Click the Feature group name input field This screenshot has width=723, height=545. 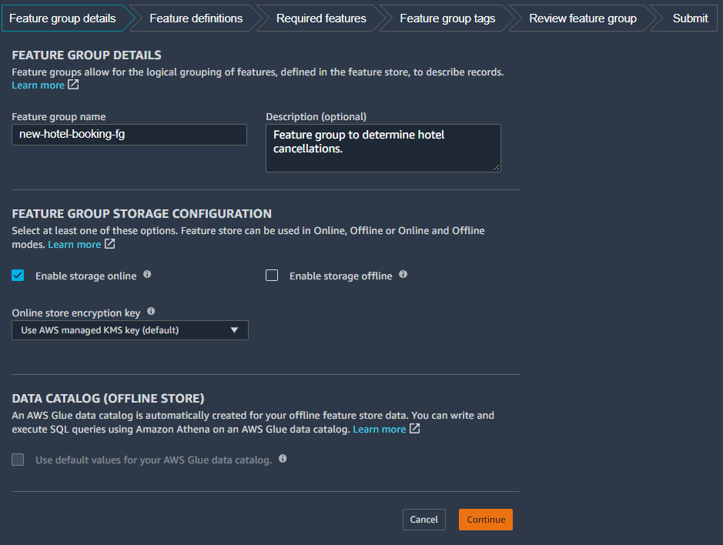[129, 135]
